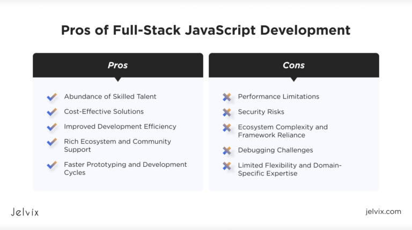The width and height of the screenshot is (412, 230).
Task: Click the text Rich Ecosystem and Community Support
Action: [117, 145]
